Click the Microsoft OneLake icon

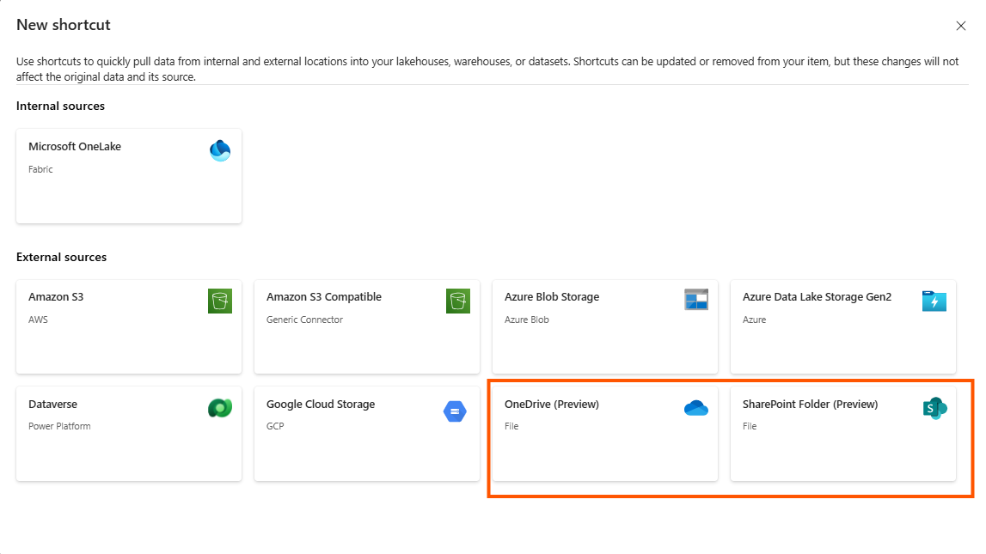pyautogui.click(x=220, y=150)
